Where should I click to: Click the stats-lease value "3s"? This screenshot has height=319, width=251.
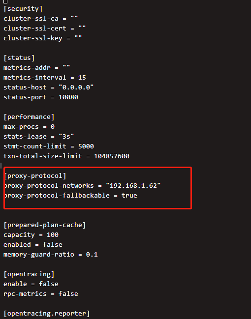tap(66, 136)
